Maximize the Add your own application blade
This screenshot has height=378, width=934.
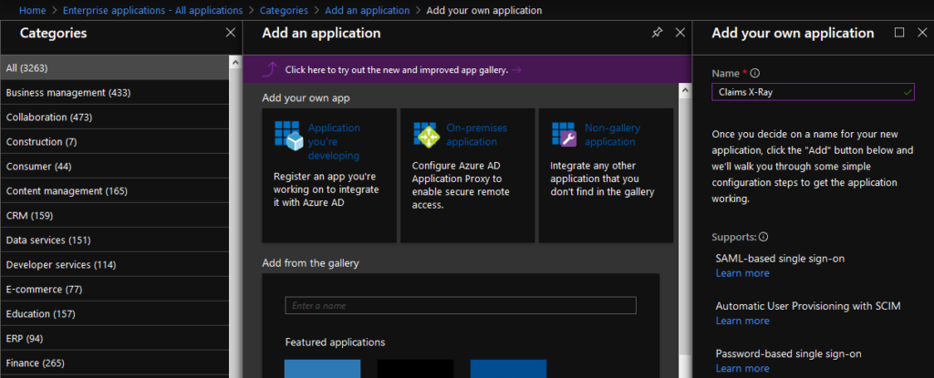(x=899, y=33)
